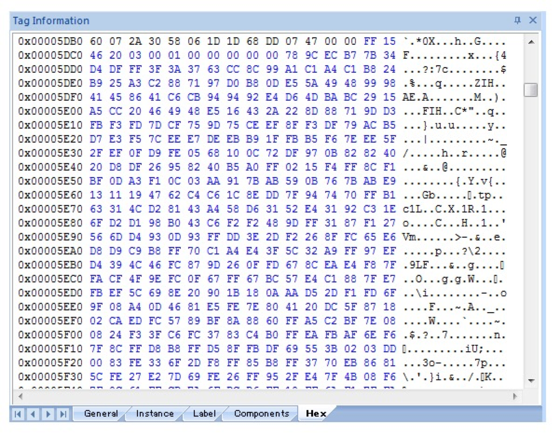Select address 0x00005E40
The height and width of the screenshot is (438, 560).
coord(50,167)
